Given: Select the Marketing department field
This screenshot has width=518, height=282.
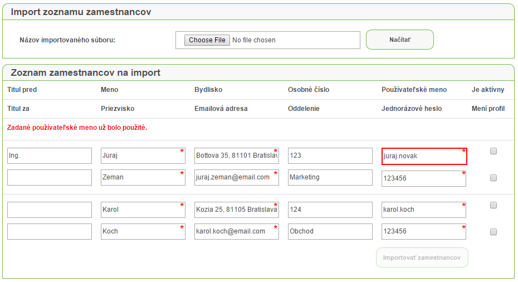Looking at the screenshot, I should (330, 178).
